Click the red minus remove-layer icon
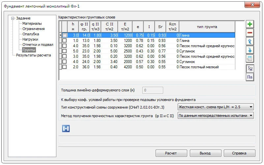Image resolution: width=264 pixels, height=165 pixels. 250,33
